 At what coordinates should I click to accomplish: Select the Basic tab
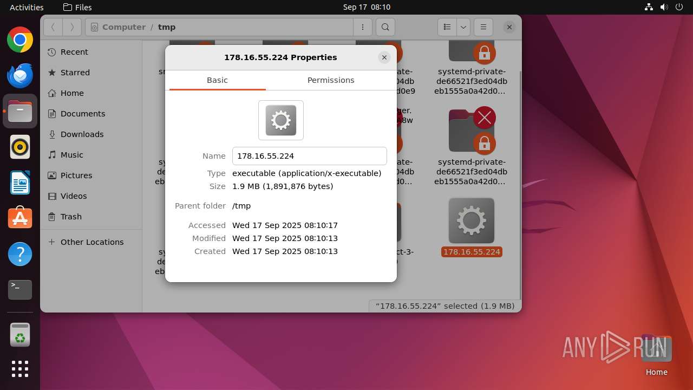[x=217, y=80]
